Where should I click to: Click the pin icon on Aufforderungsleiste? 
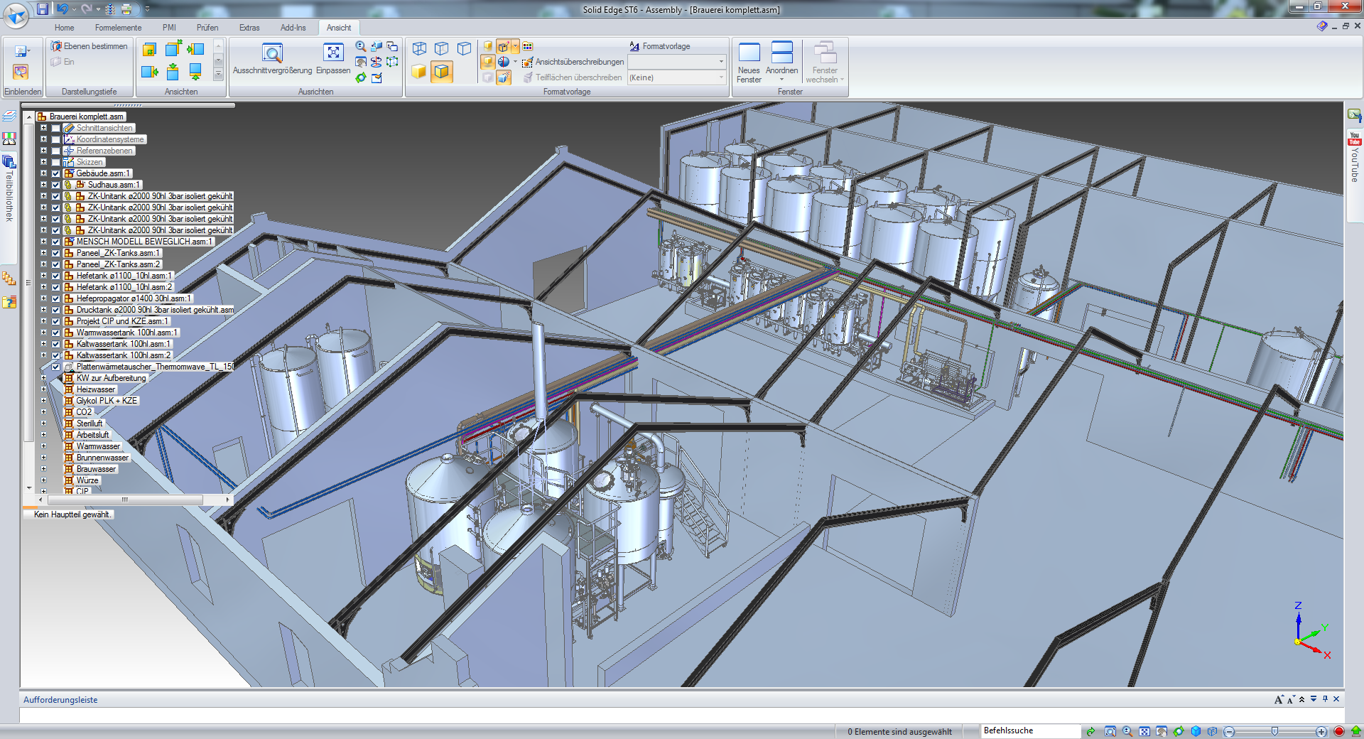1325,699
